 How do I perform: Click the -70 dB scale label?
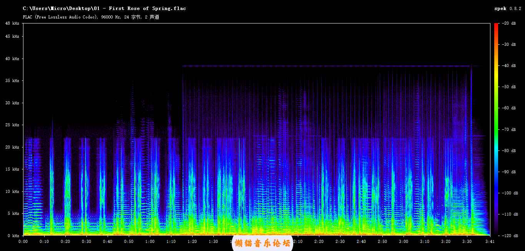point(509,129)
